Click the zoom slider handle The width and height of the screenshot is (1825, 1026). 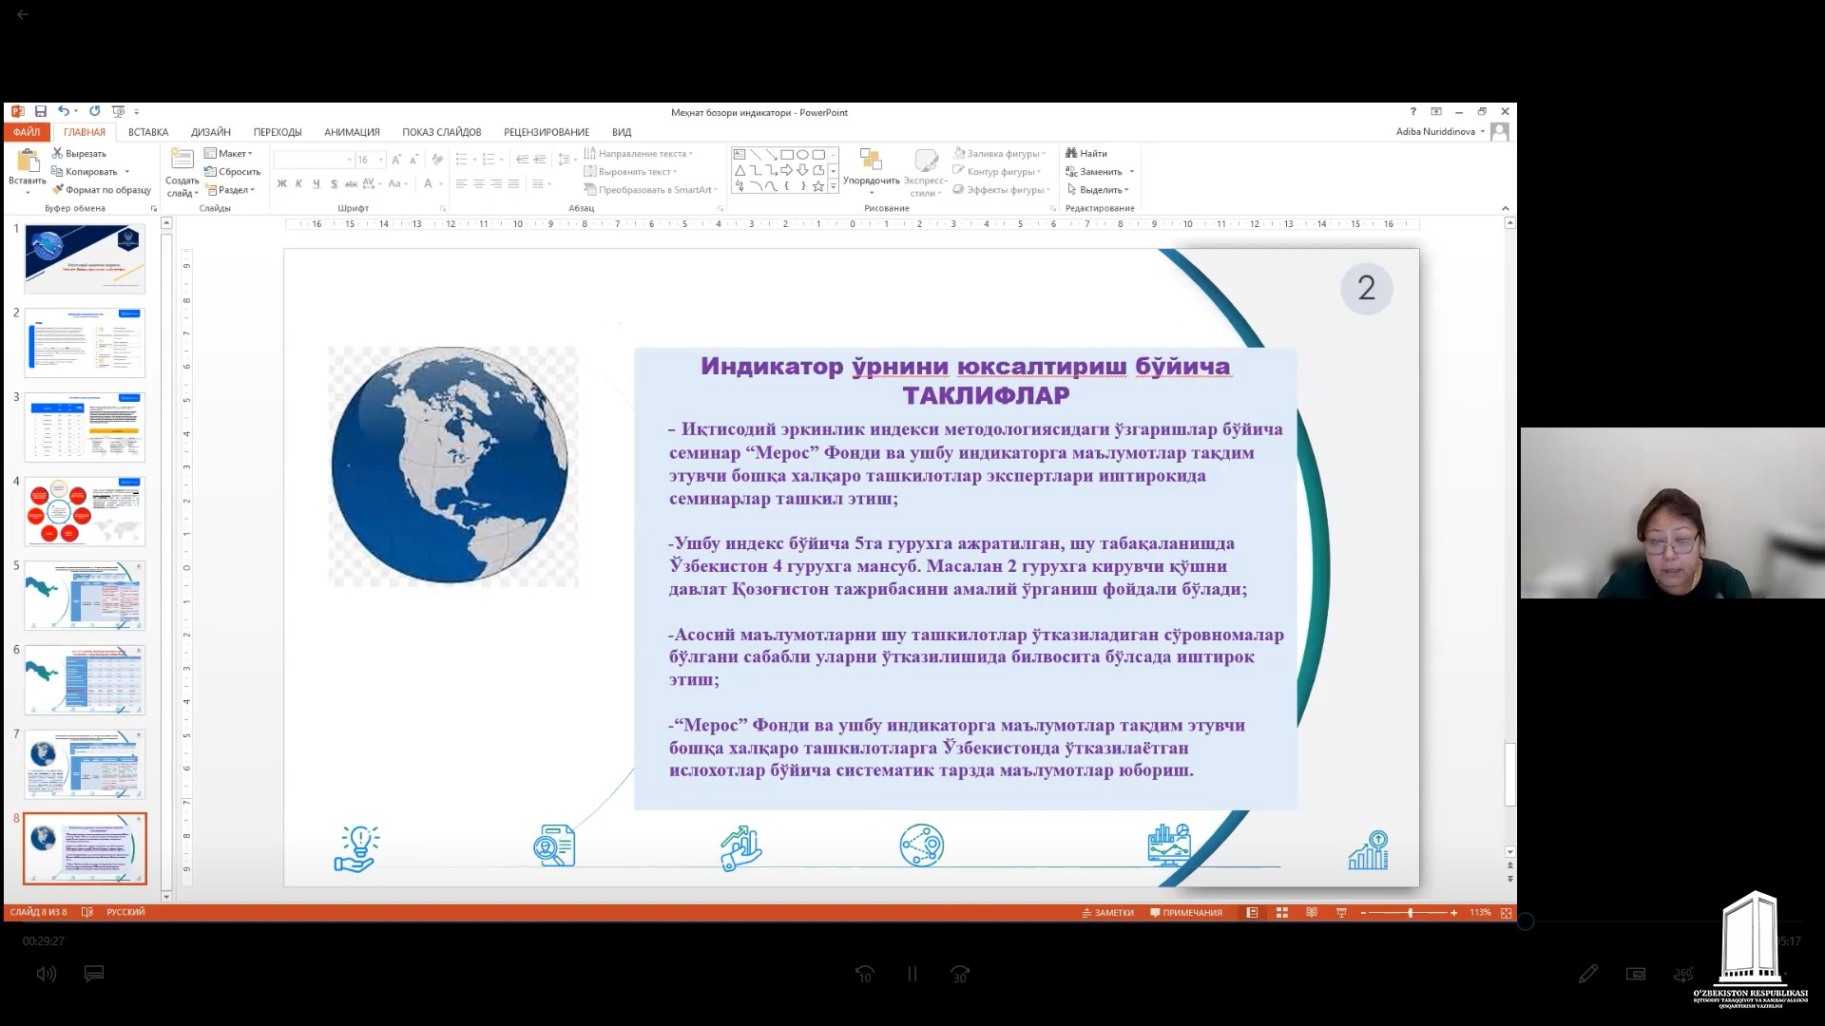(1410, 912)
